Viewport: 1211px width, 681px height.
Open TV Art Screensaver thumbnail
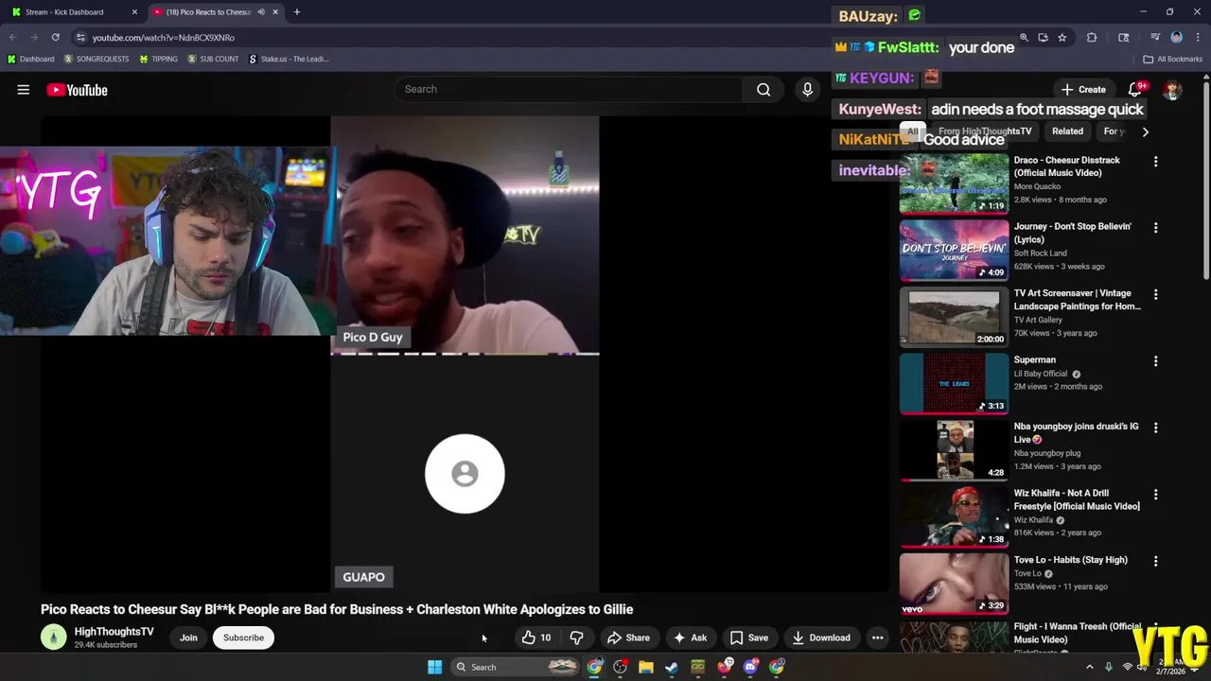point(954,317)
